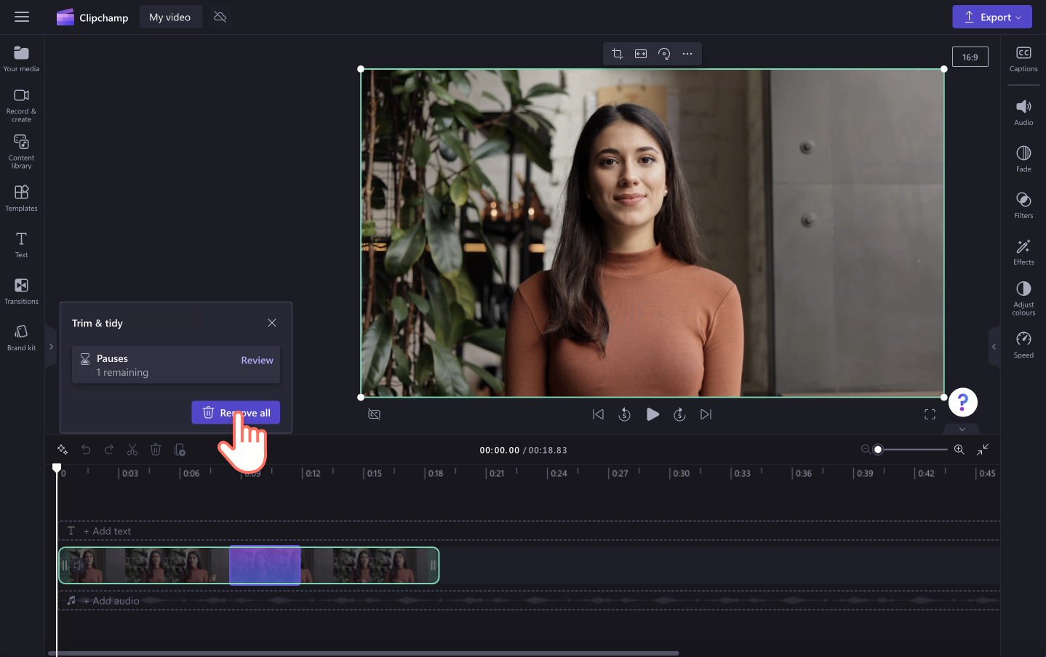Open the Fade panel
The image size is (1046, 657).
click(1023, 159)
